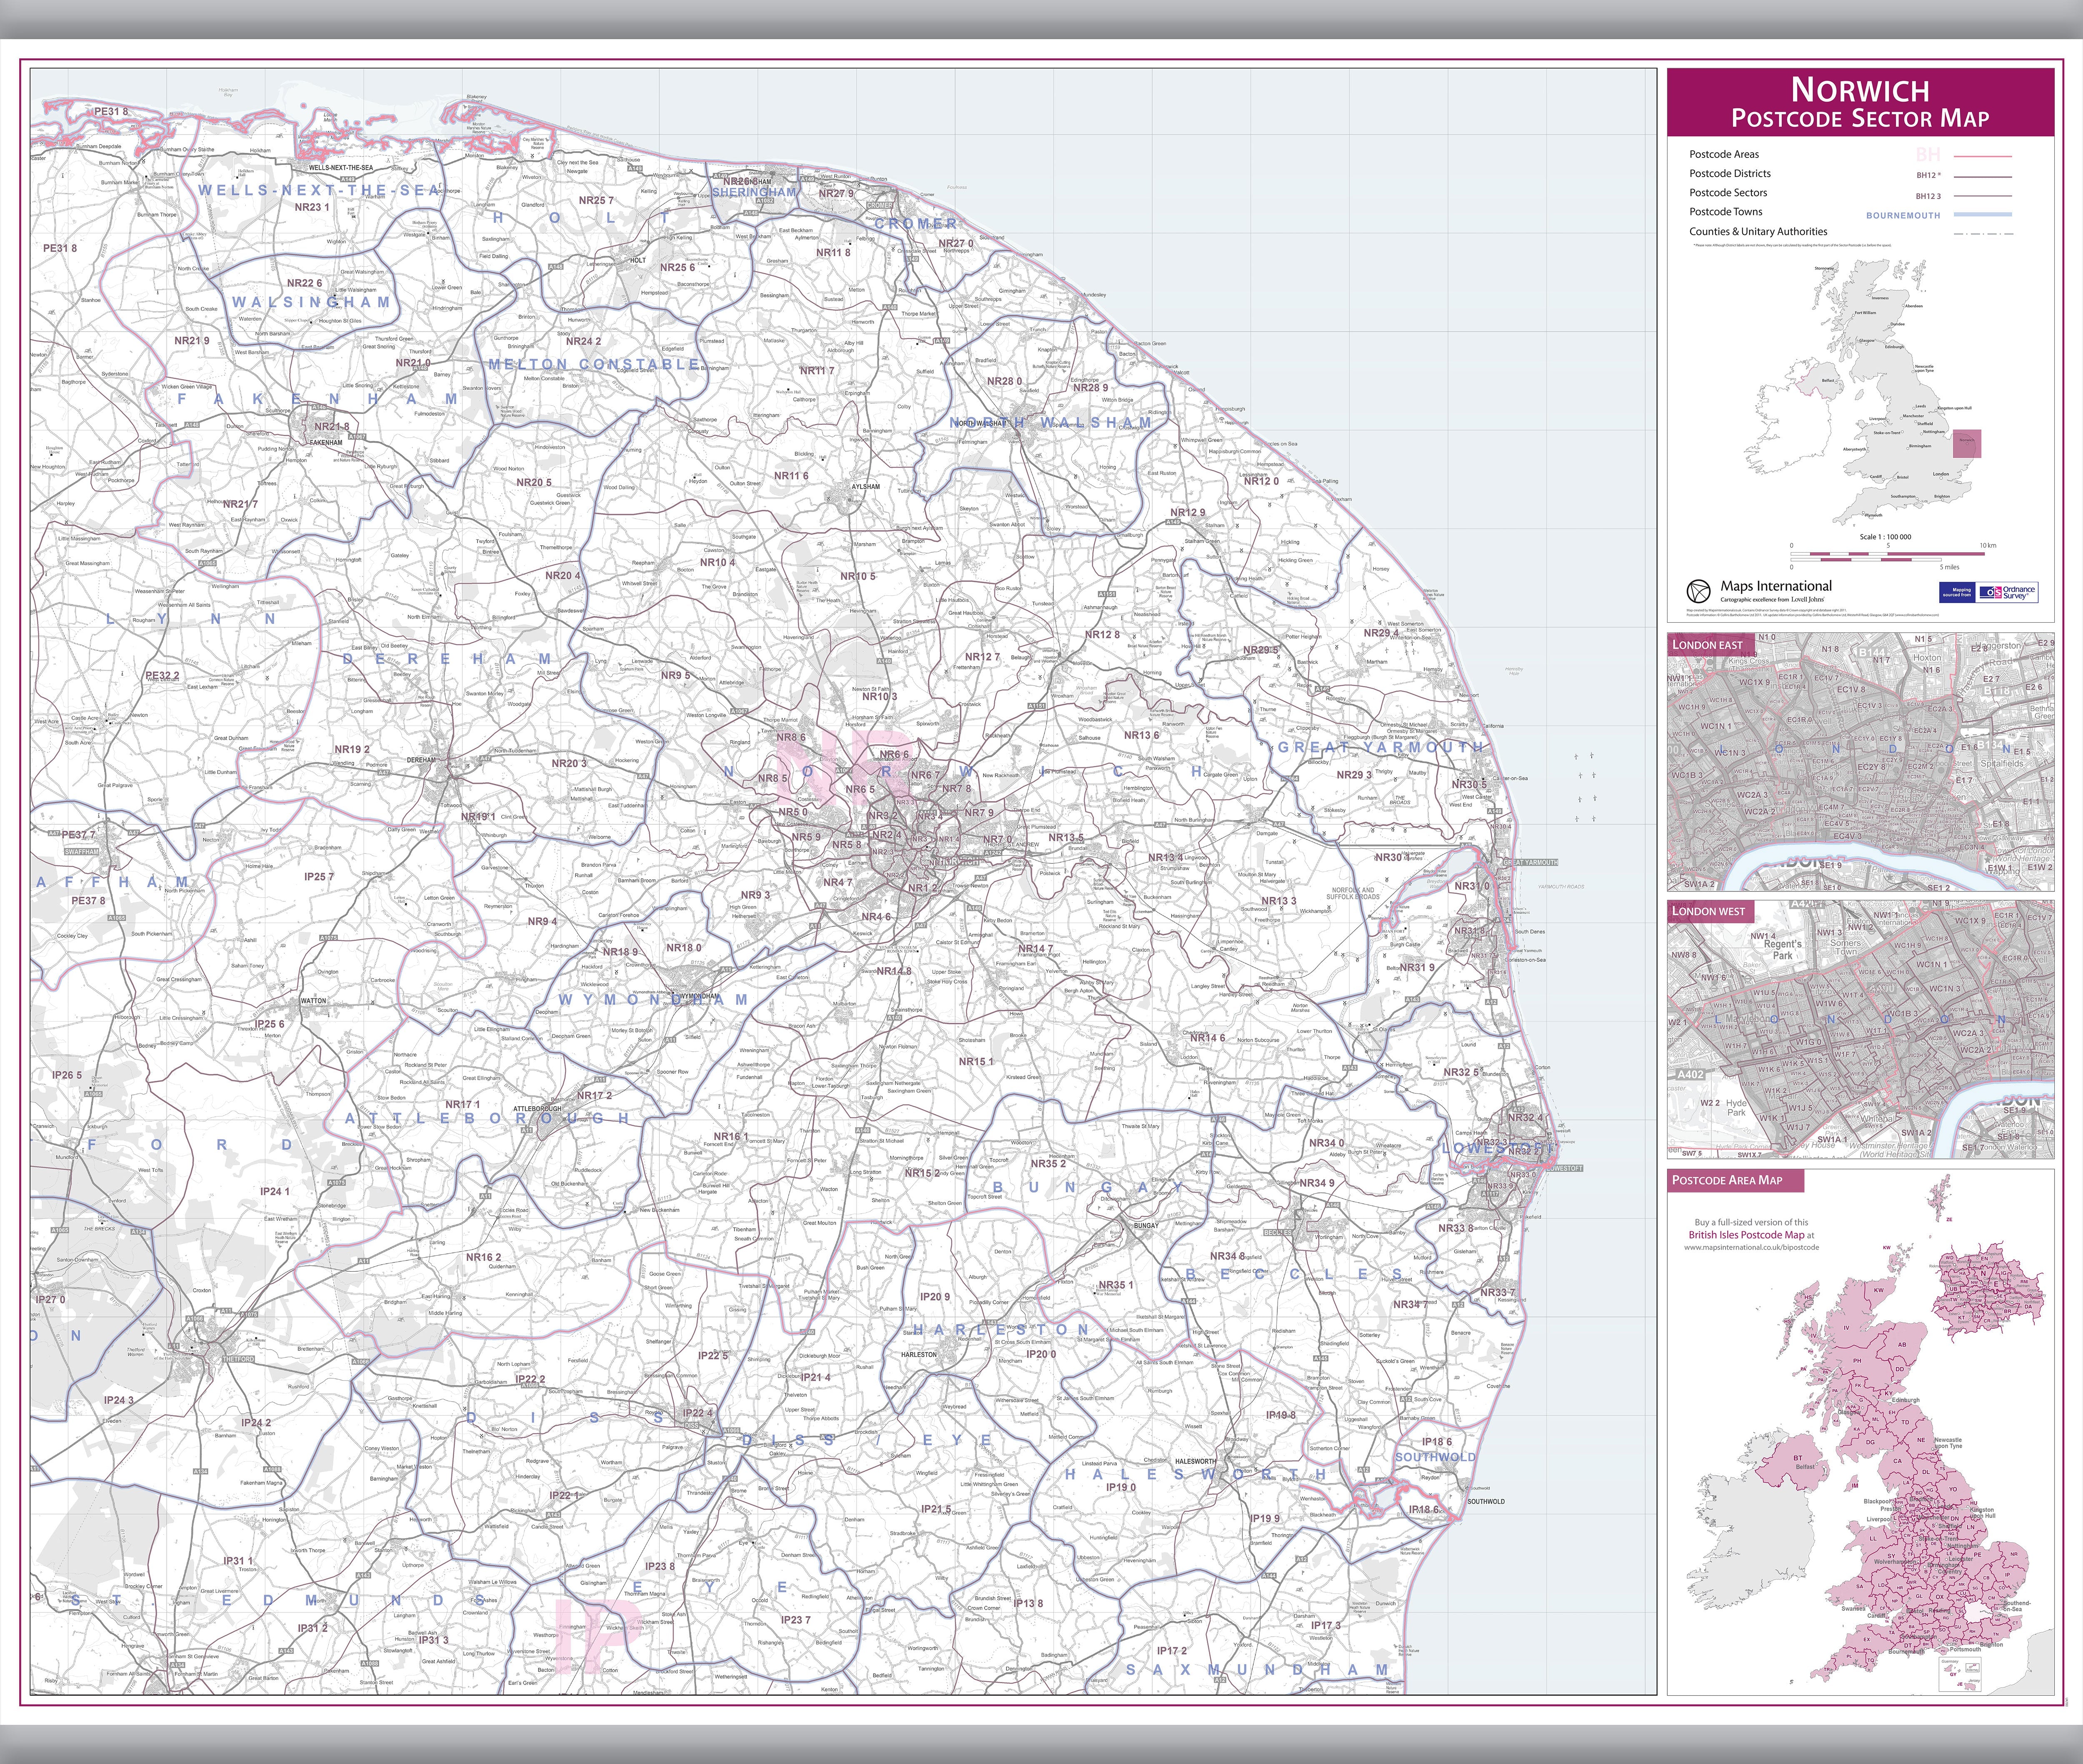This screenshot has width=2083, height=1764.
Task: Click the 'IP24 1' sector label
Action: point(274,1192)
